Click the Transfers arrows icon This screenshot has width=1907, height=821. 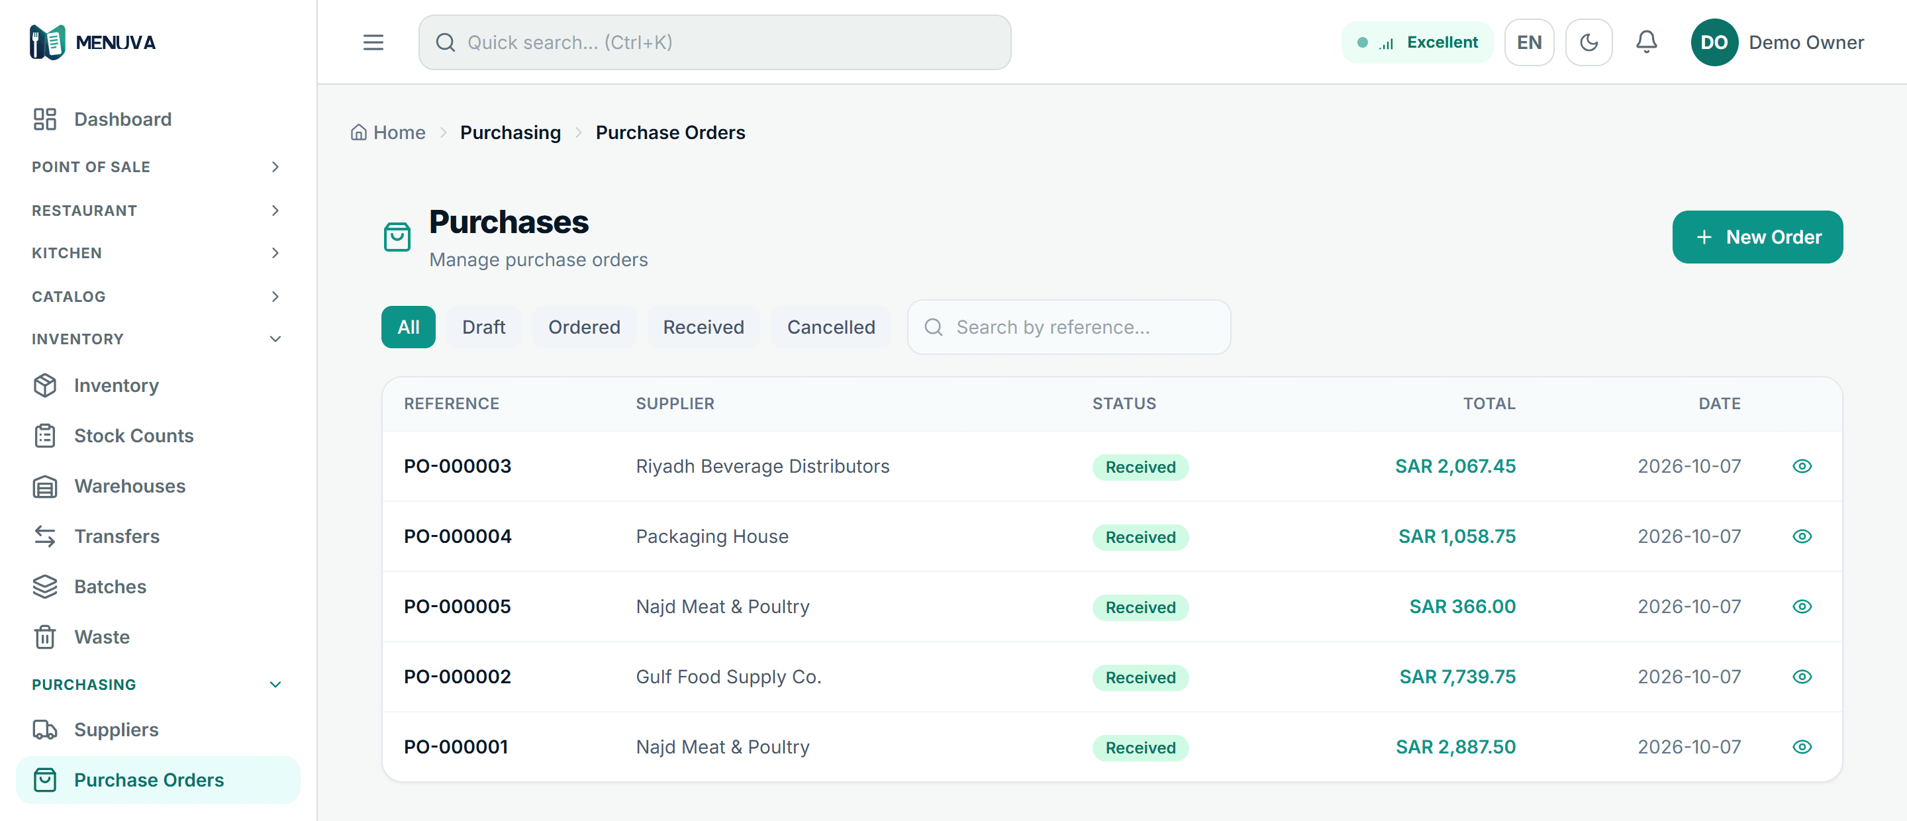(44, 536)
